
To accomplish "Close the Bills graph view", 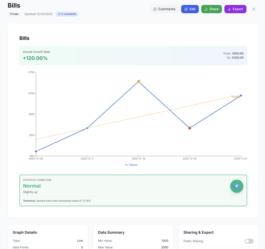I will (x=254, y=9).
